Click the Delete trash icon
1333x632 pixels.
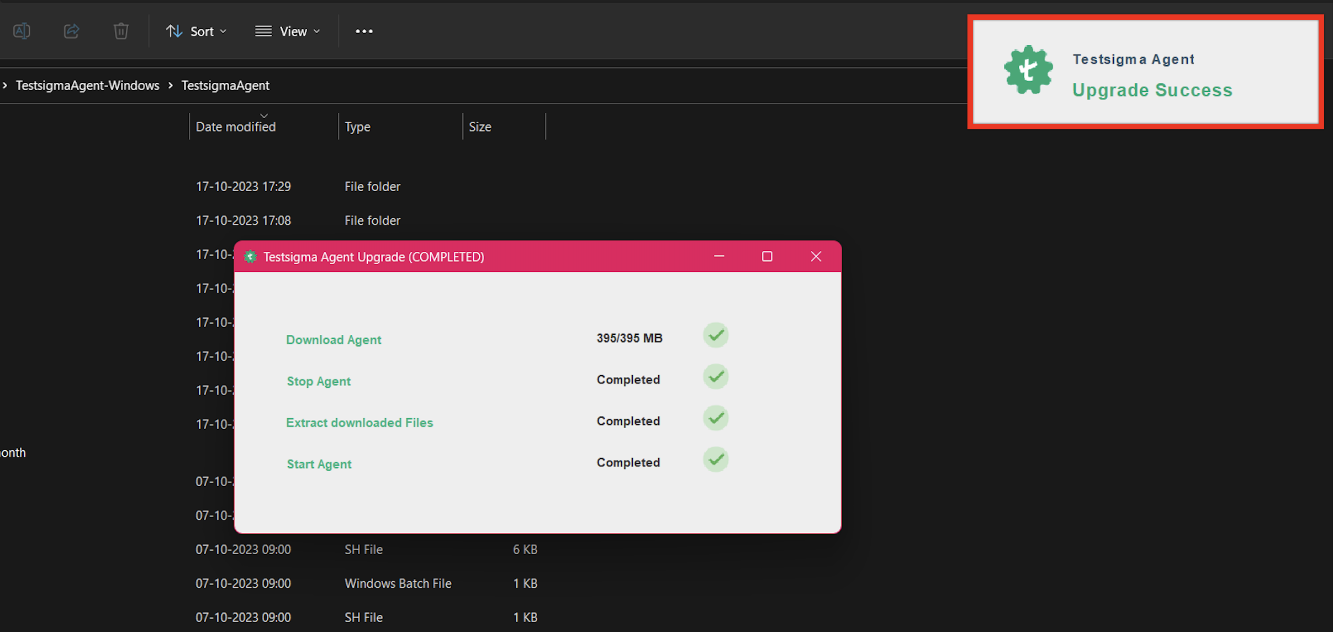pyautogui.click(x=121, y=31)
